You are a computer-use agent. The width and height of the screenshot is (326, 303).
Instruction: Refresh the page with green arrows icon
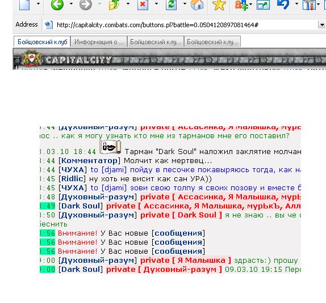[171, 5]
